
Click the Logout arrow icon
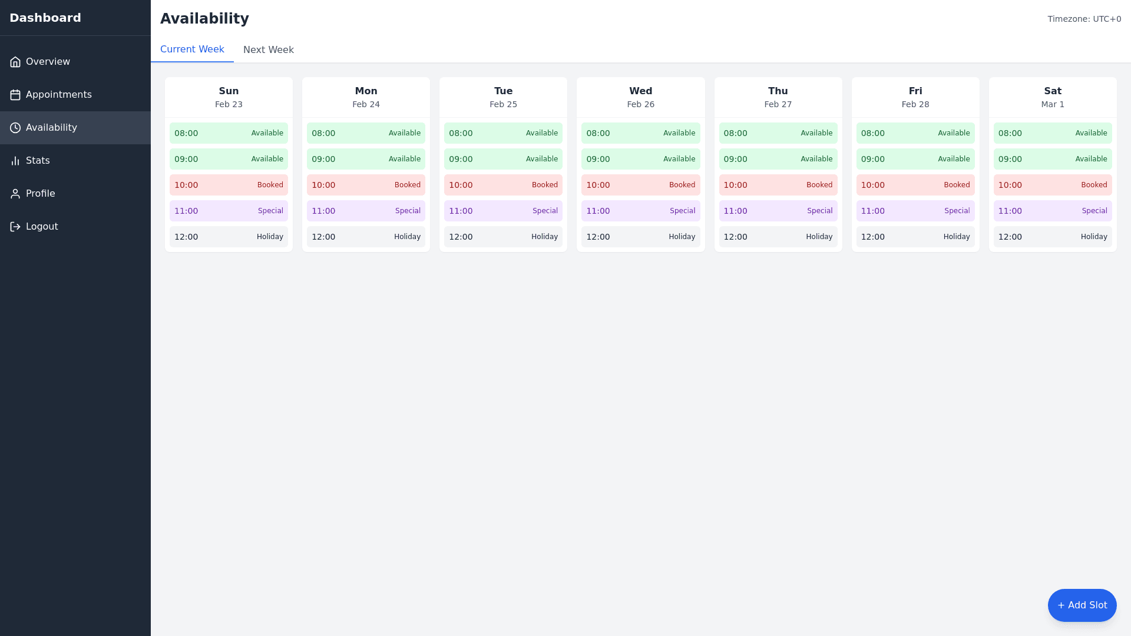click(x=15, y=227)
